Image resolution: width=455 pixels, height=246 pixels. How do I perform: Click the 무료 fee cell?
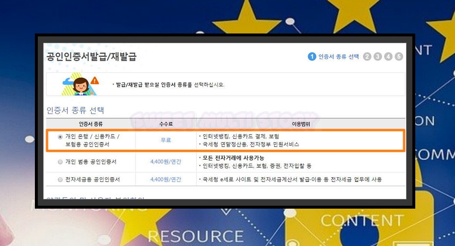(x=166, y=140)
